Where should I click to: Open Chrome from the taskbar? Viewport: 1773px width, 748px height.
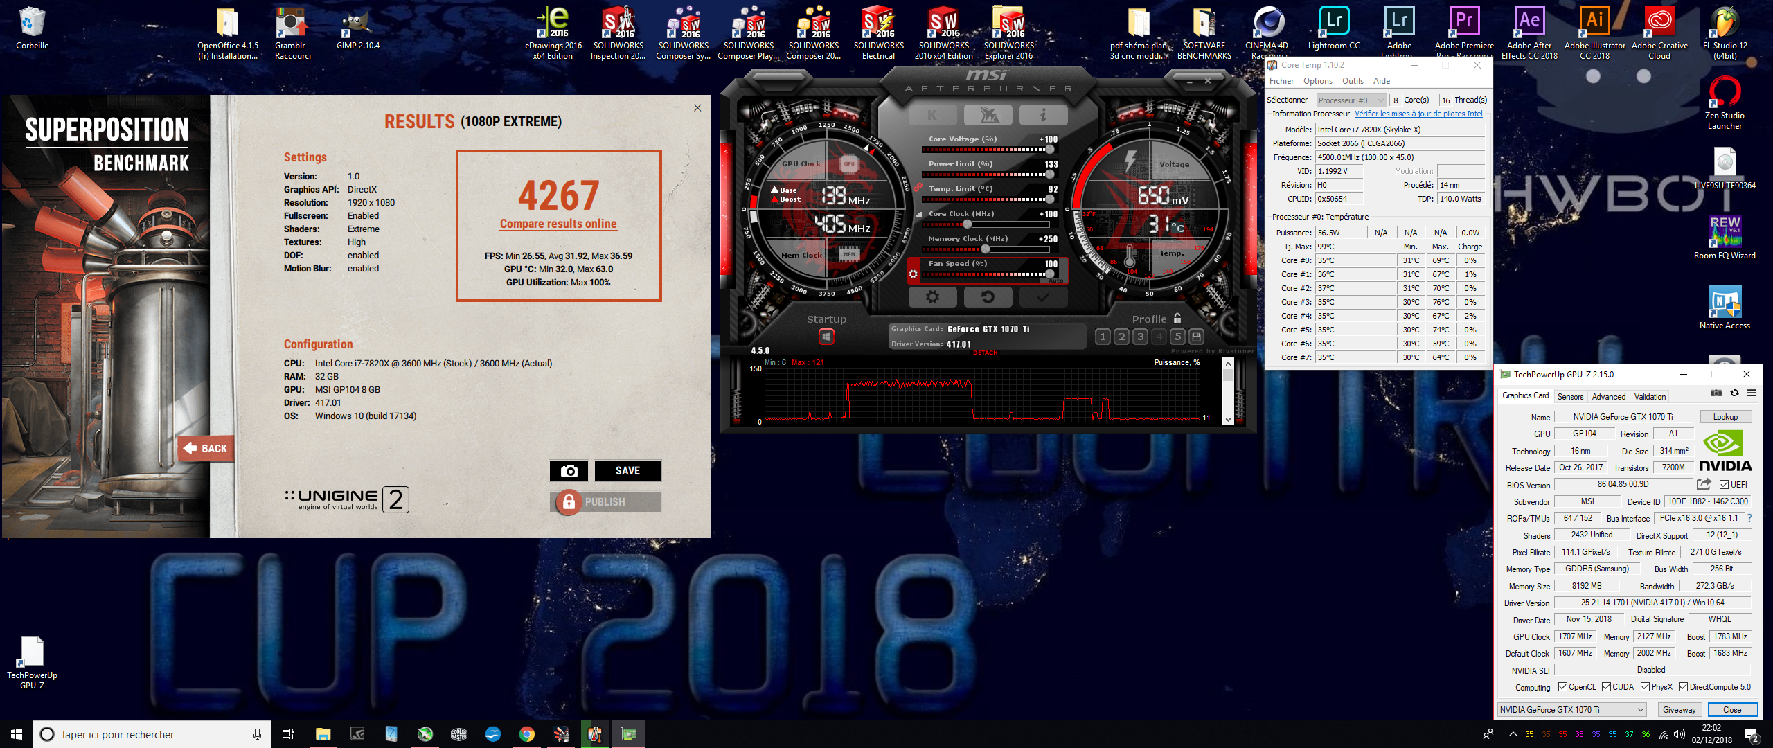click(x=526, y=734)
